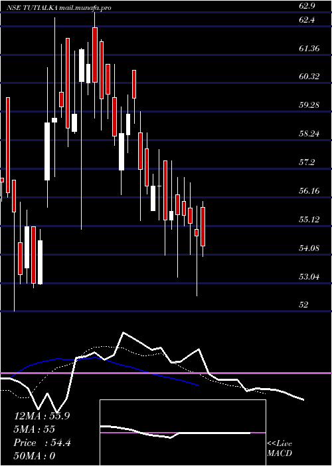Click the 57.2 price axis label
332x466 pixels.
pos(307,162)
